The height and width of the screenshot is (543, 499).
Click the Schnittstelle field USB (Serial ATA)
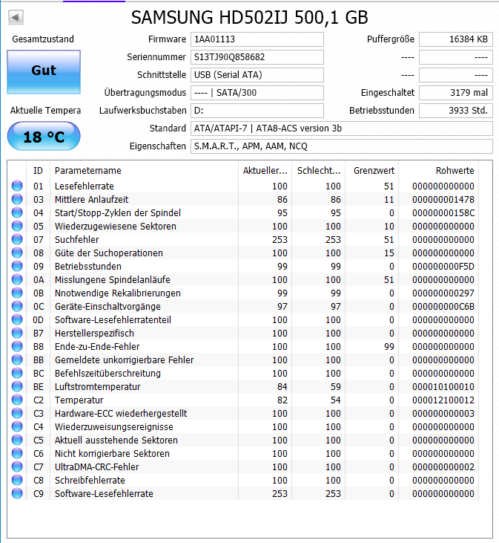257,75
